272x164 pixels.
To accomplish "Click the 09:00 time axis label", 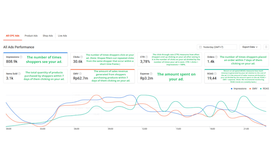I will click(x=110, y=129).
